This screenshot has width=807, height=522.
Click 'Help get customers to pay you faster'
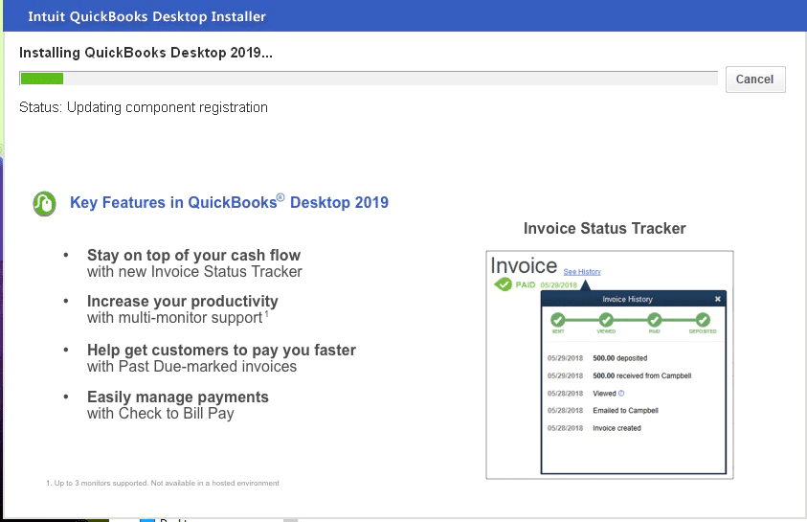pos(221,350)
